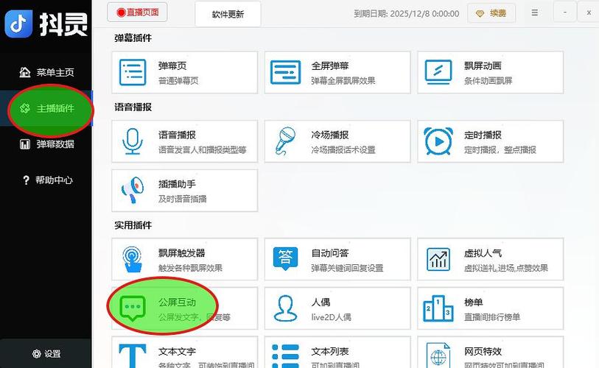Click the puzzle icon beside 主播插件
Image resolution: width=599 pixels, height=368 pixels.
click(25, 108)
